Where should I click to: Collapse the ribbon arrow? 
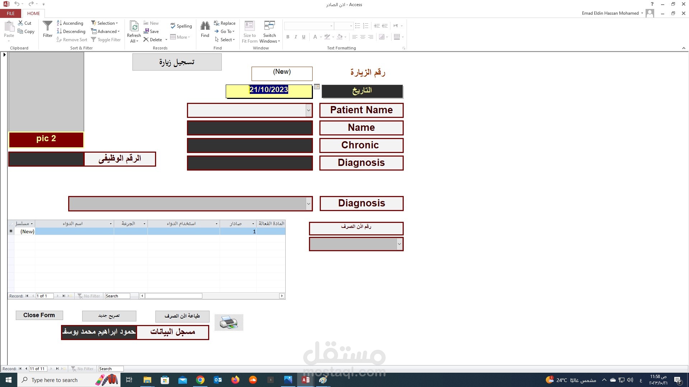tap(684, 48)
